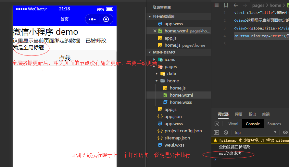Image resolution: width=289 pixels, height=167 pixels.
Task: Switch to the 输出 tab
Action: [x=252, y=114]
